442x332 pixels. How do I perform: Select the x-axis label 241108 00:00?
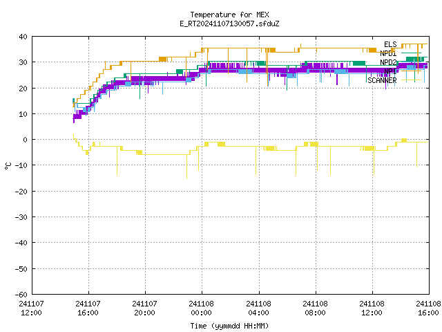click(201, 308)
